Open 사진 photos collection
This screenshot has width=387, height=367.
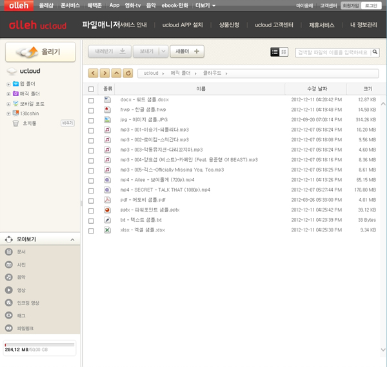pos(21,264)
